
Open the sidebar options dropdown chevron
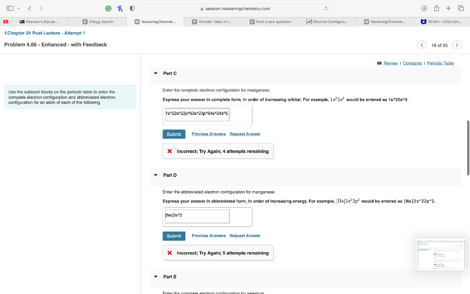[x=18, y=8]
